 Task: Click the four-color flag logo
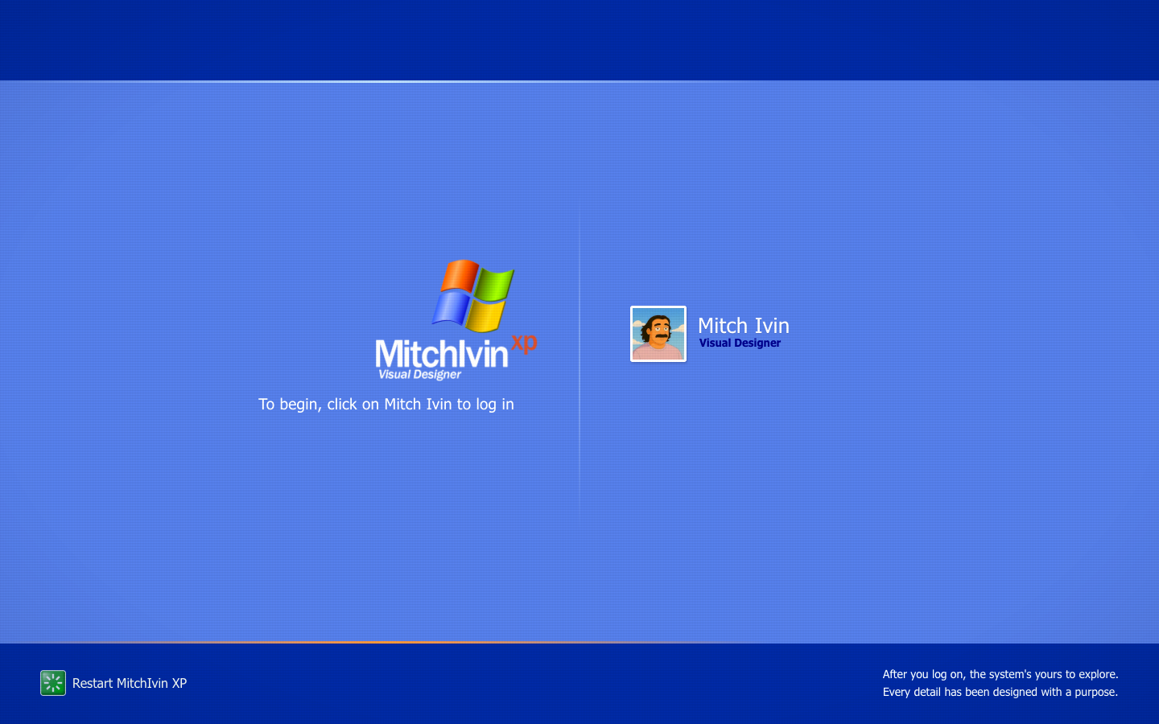(473, 295)
